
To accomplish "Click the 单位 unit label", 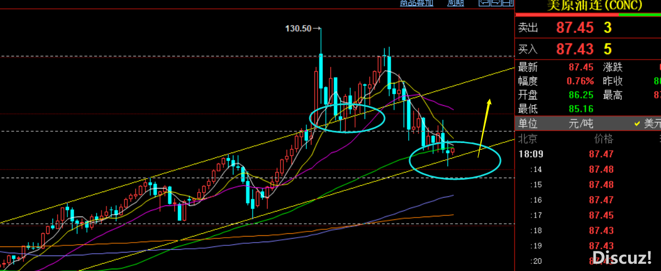I will pos(528,124).
